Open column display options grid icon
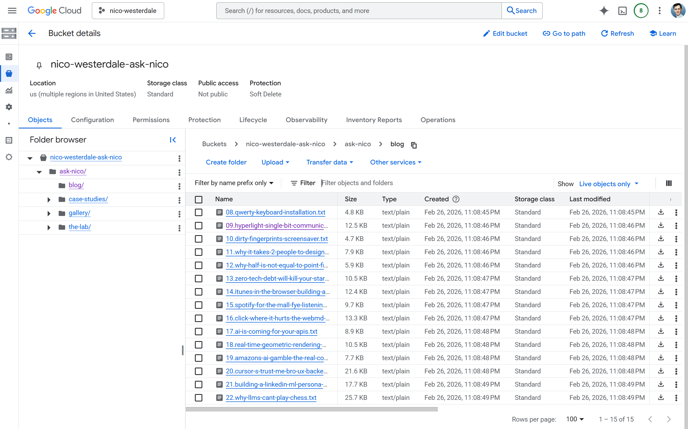The height and width of the screenshot is (429, 688). [x=668, y=183]
